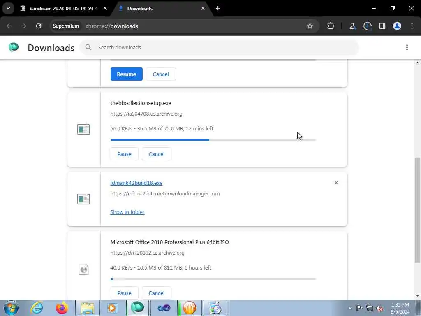Viewport: 421px width, 316px height.
Task: Click the muted volume tray icon
Action: [x=379, y=308]
